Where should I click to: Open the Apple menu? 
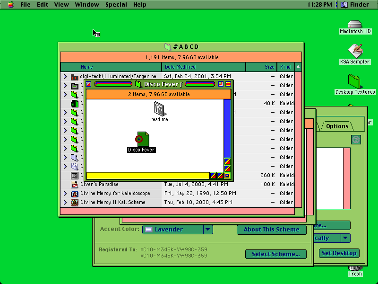(x=10, y=4)
